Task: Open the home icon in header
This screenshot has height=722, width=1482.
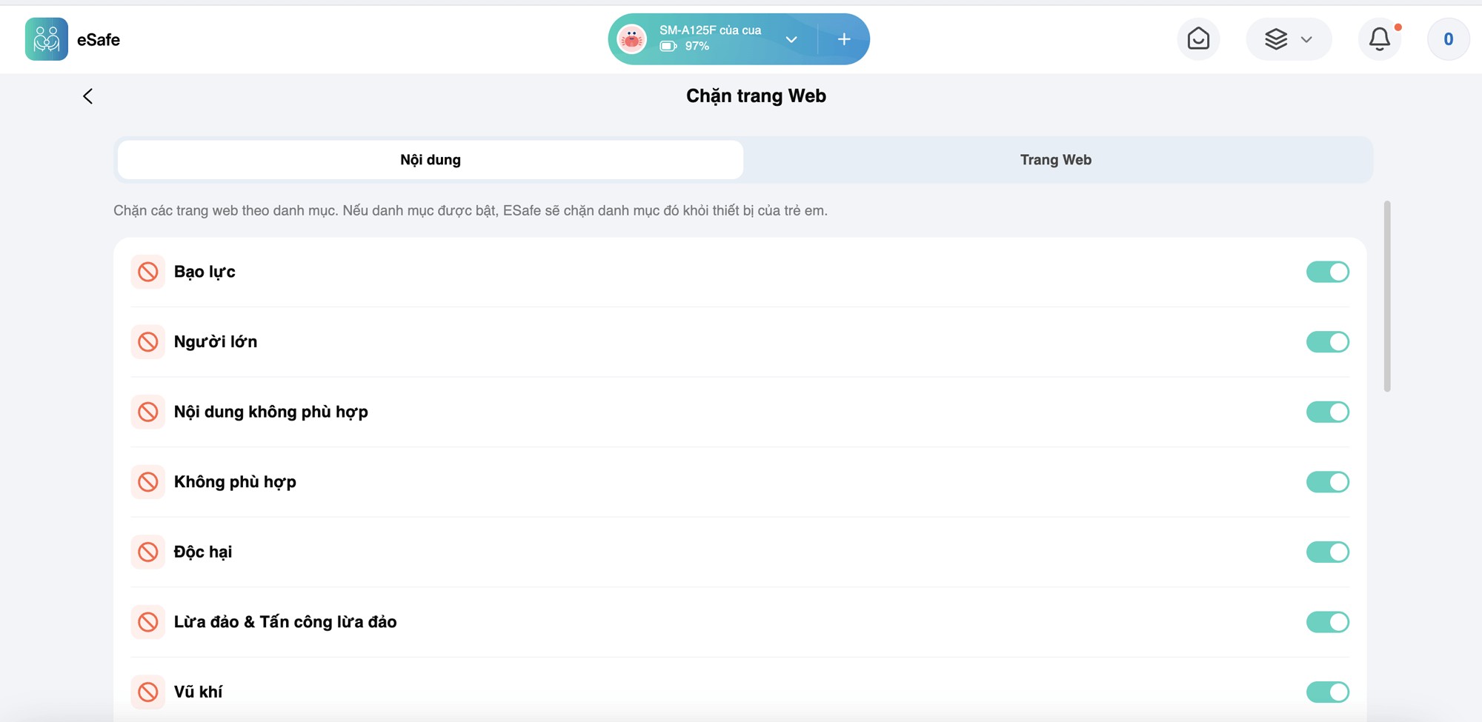Action: [x=1198, y=39]
